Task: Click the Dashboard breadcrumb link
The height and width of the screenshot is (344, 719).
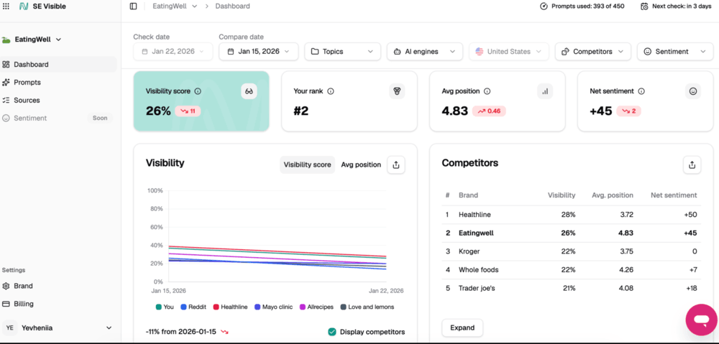Action: [232, 6]
